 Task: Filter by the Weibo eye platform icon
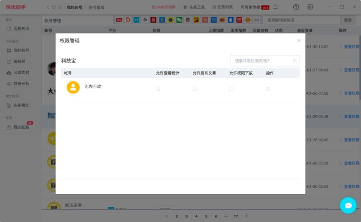point(222,20)
